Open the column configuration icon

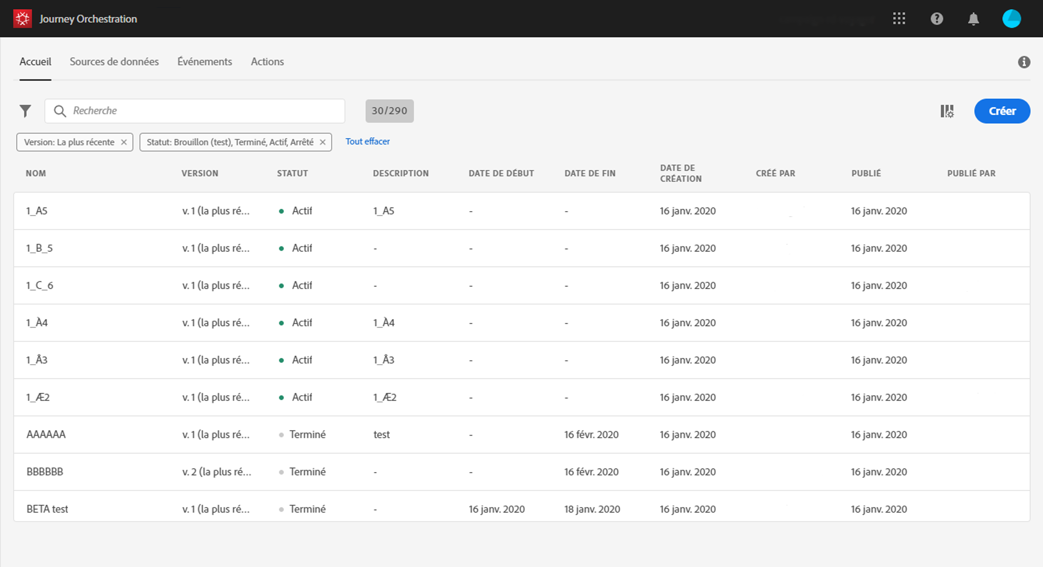pyautogui.click(x=946, y=111)
